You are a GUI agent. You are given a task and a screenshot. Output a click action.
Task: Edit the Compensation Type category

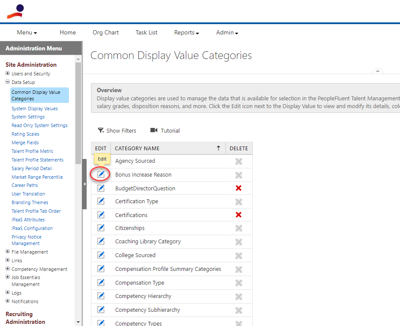coord(101,283)
